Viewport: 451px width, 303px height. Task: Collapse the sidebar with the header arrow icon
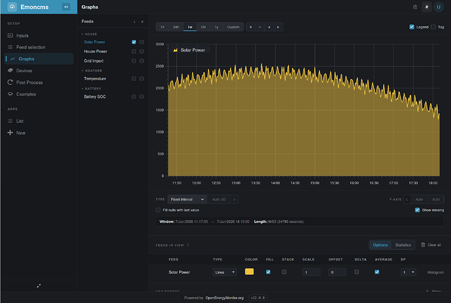point(66,7)
